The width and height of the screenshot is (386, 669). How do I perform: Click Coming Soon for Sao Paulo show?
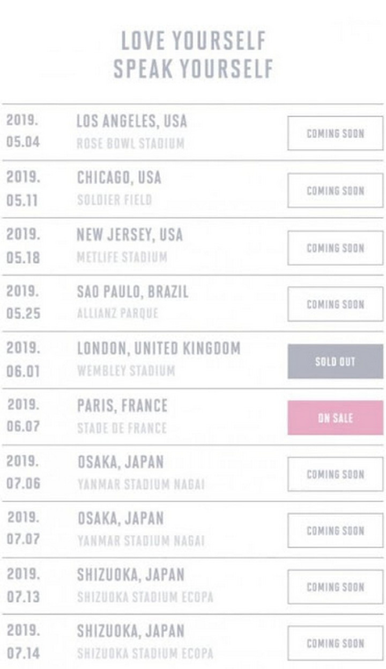[x=335, y=304]
